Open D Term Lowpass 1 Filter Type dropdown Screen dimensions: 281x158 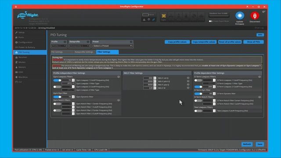coord(209,83)
